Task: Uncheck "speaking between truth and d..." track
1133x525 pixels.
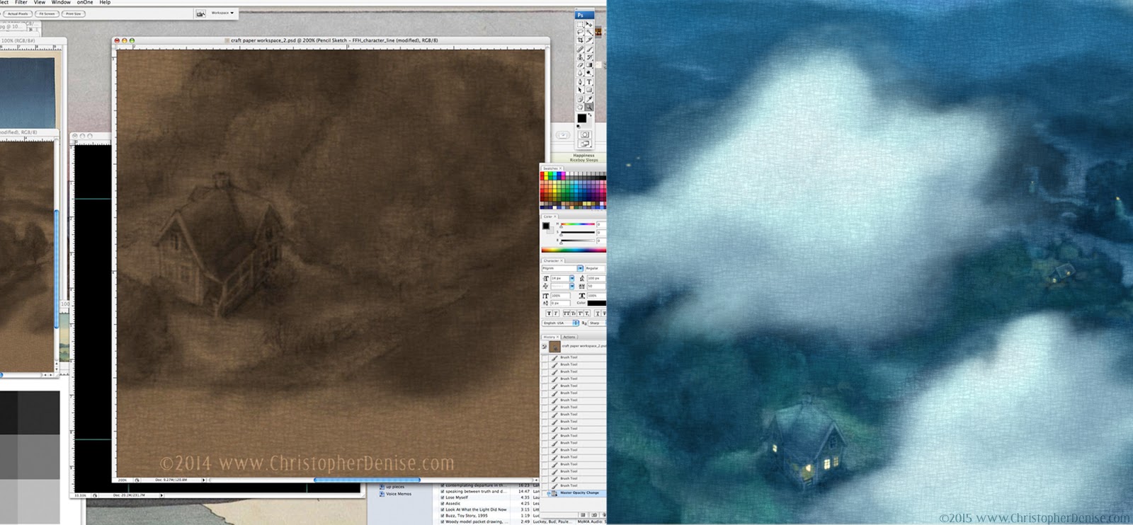Action: point(443,491)
